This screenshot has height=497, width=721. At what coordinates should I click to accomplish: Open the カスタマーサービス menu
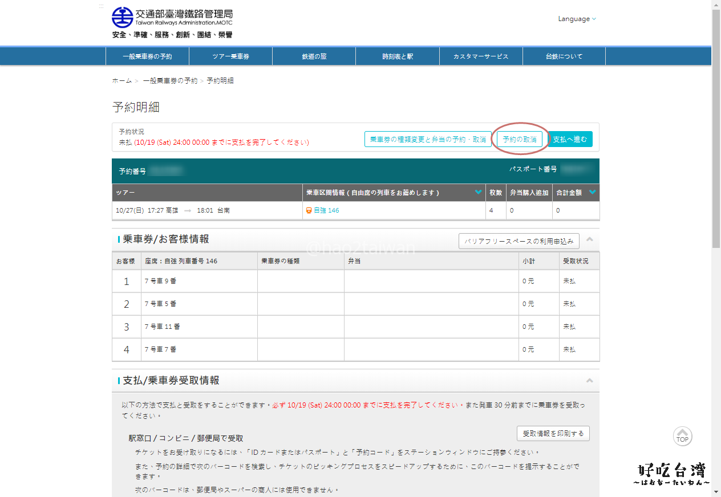(x=481, y=56)
